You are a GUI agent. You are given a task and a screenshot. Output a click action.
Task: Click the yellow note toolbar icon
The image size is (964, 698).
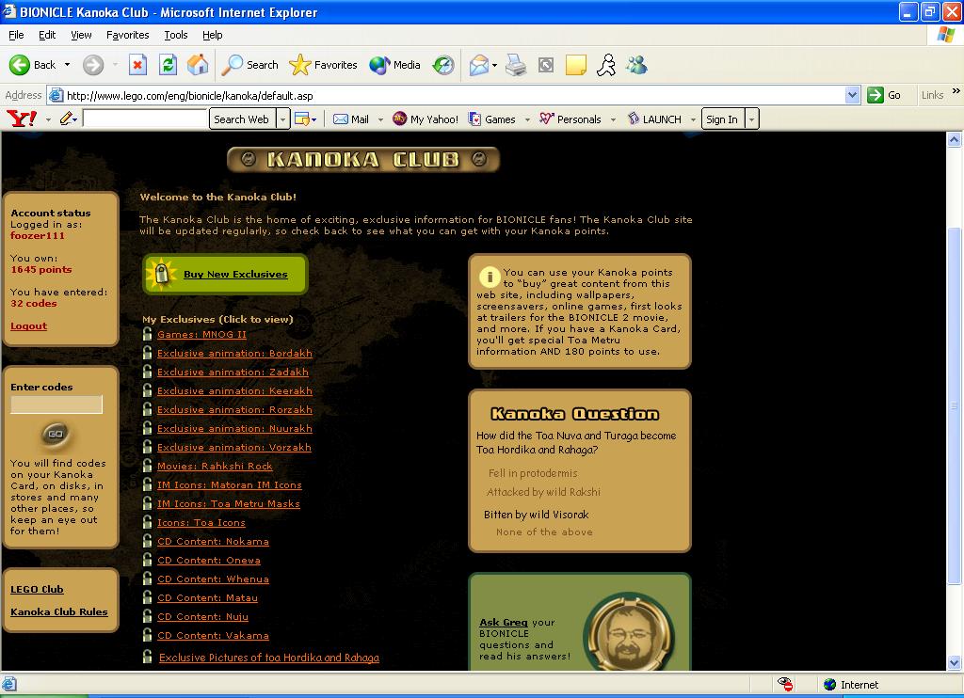pyautogui.click(x=575, y=65)
